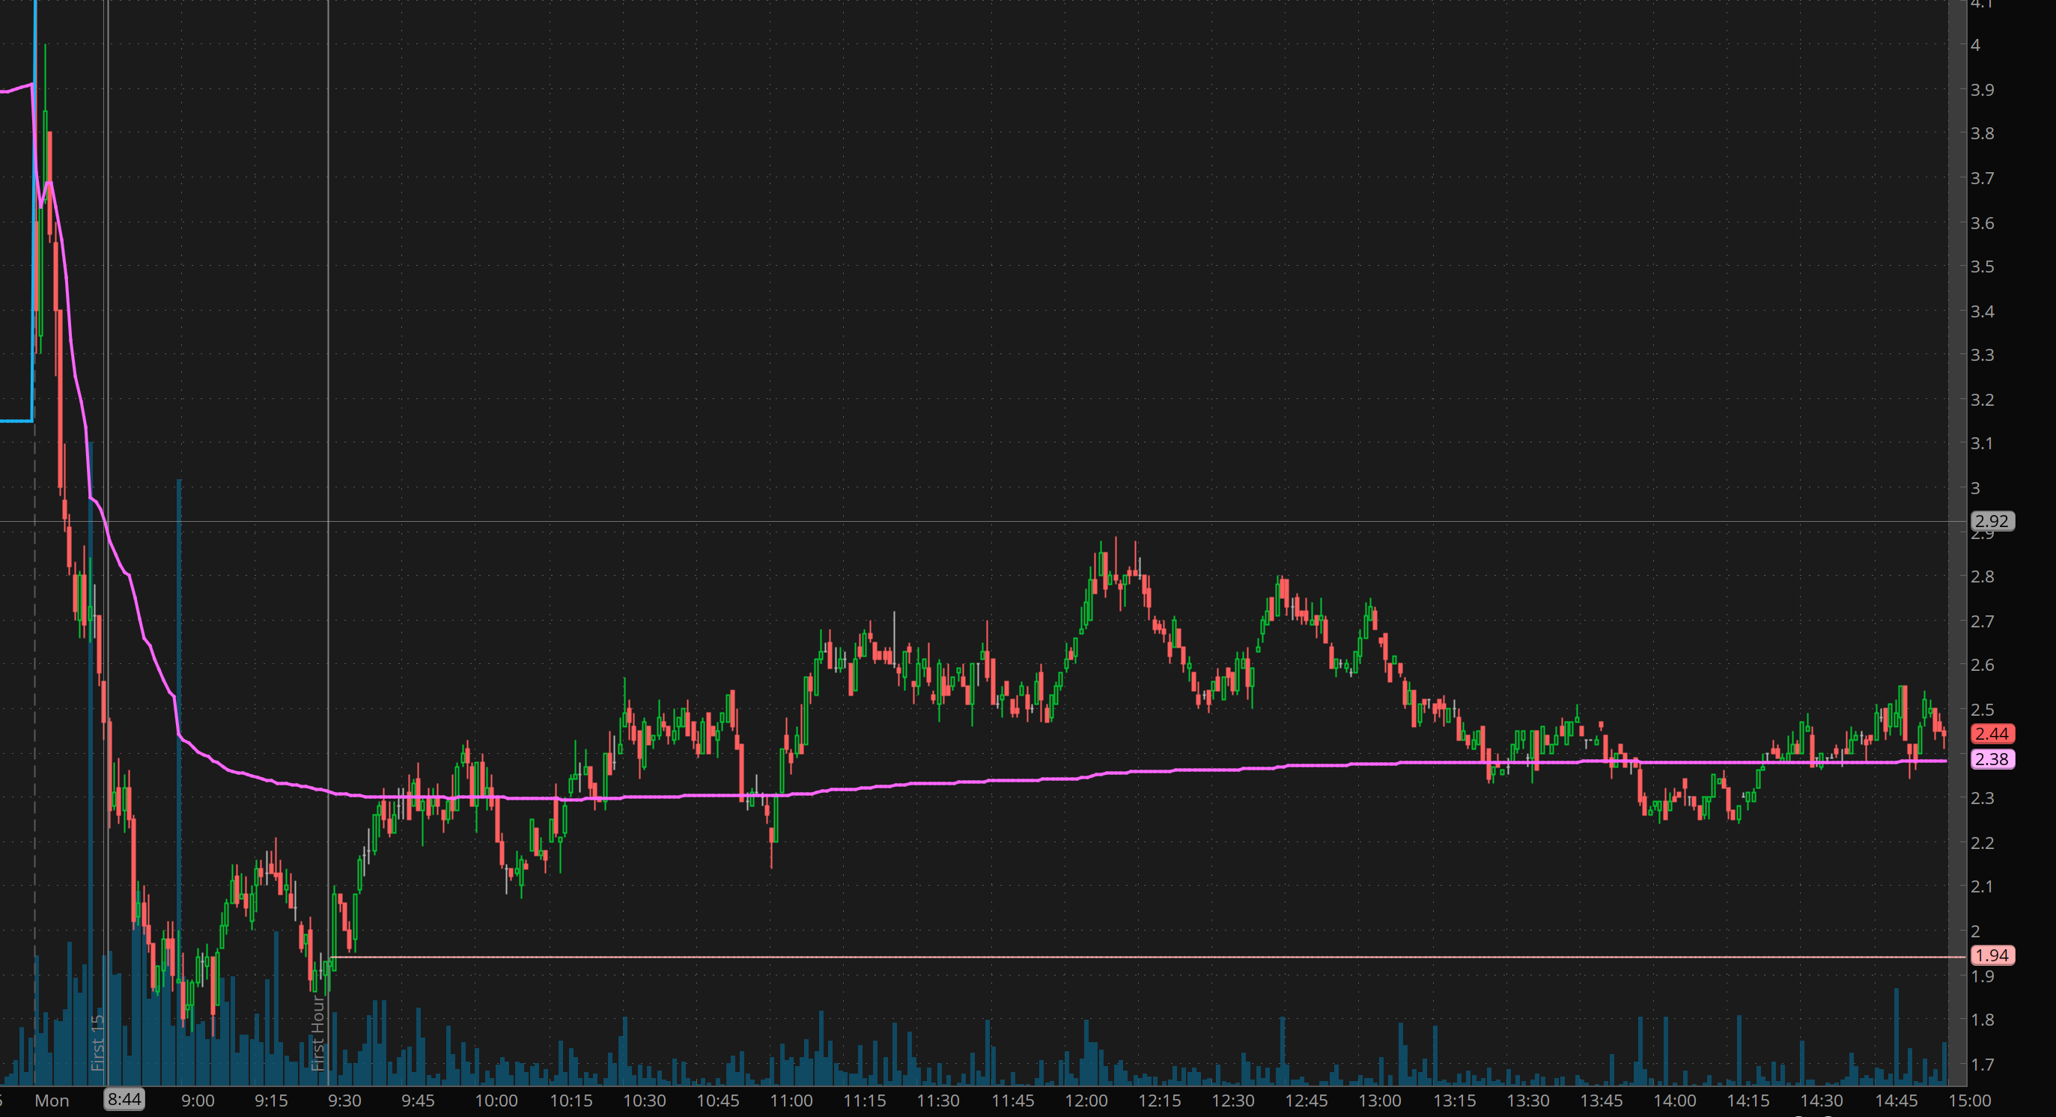The image size is (2056, 1117).
Task: Click the 1.7 price label on price axis
Action: point(1982,1065)
